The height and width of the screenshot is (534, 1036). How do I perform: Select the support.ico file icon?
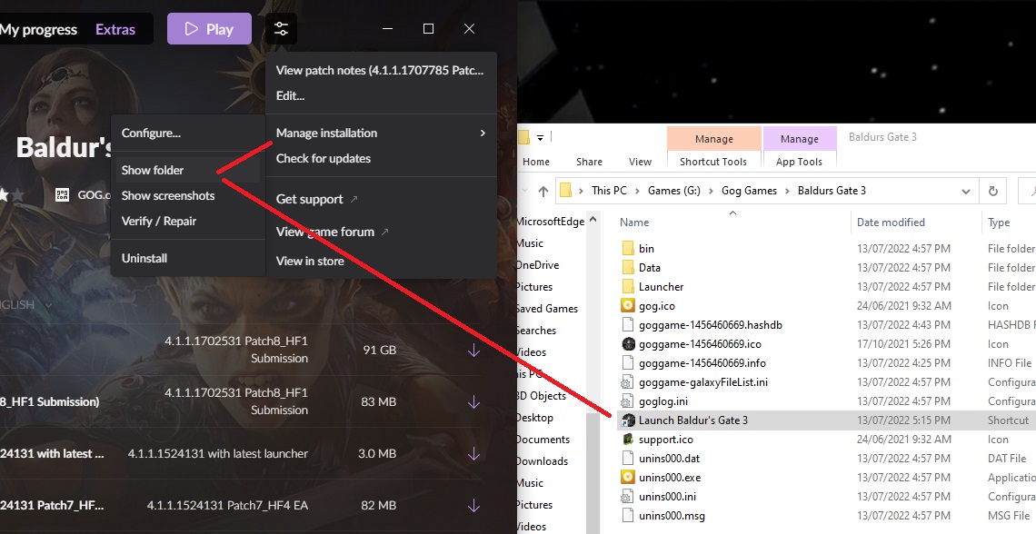click(x=628, y=439)
